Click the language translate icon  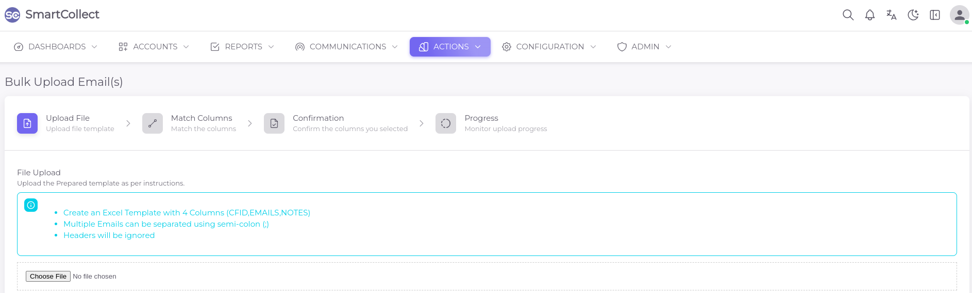pos(891,15)
